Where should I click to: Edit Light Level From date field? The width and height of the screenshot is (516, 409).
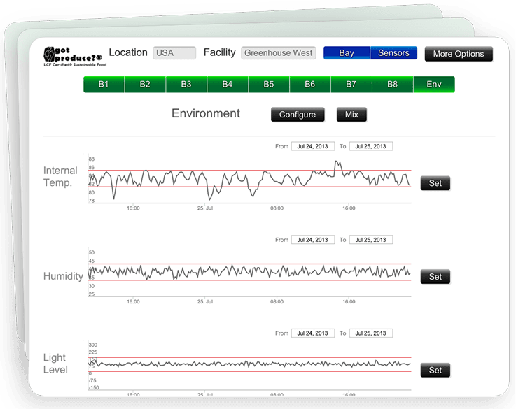(x=313, y=333)
